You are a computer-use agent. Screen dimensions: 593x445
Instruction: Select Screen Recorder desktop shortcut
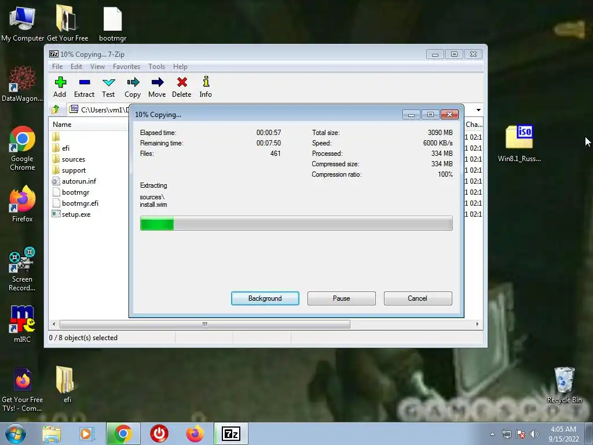click(x=23, y=269)
